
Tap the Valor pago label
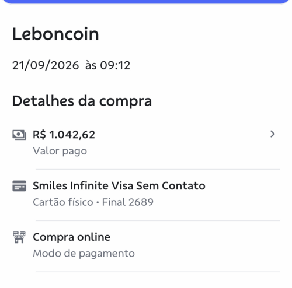pyautogui.click(x=60, y=151)
